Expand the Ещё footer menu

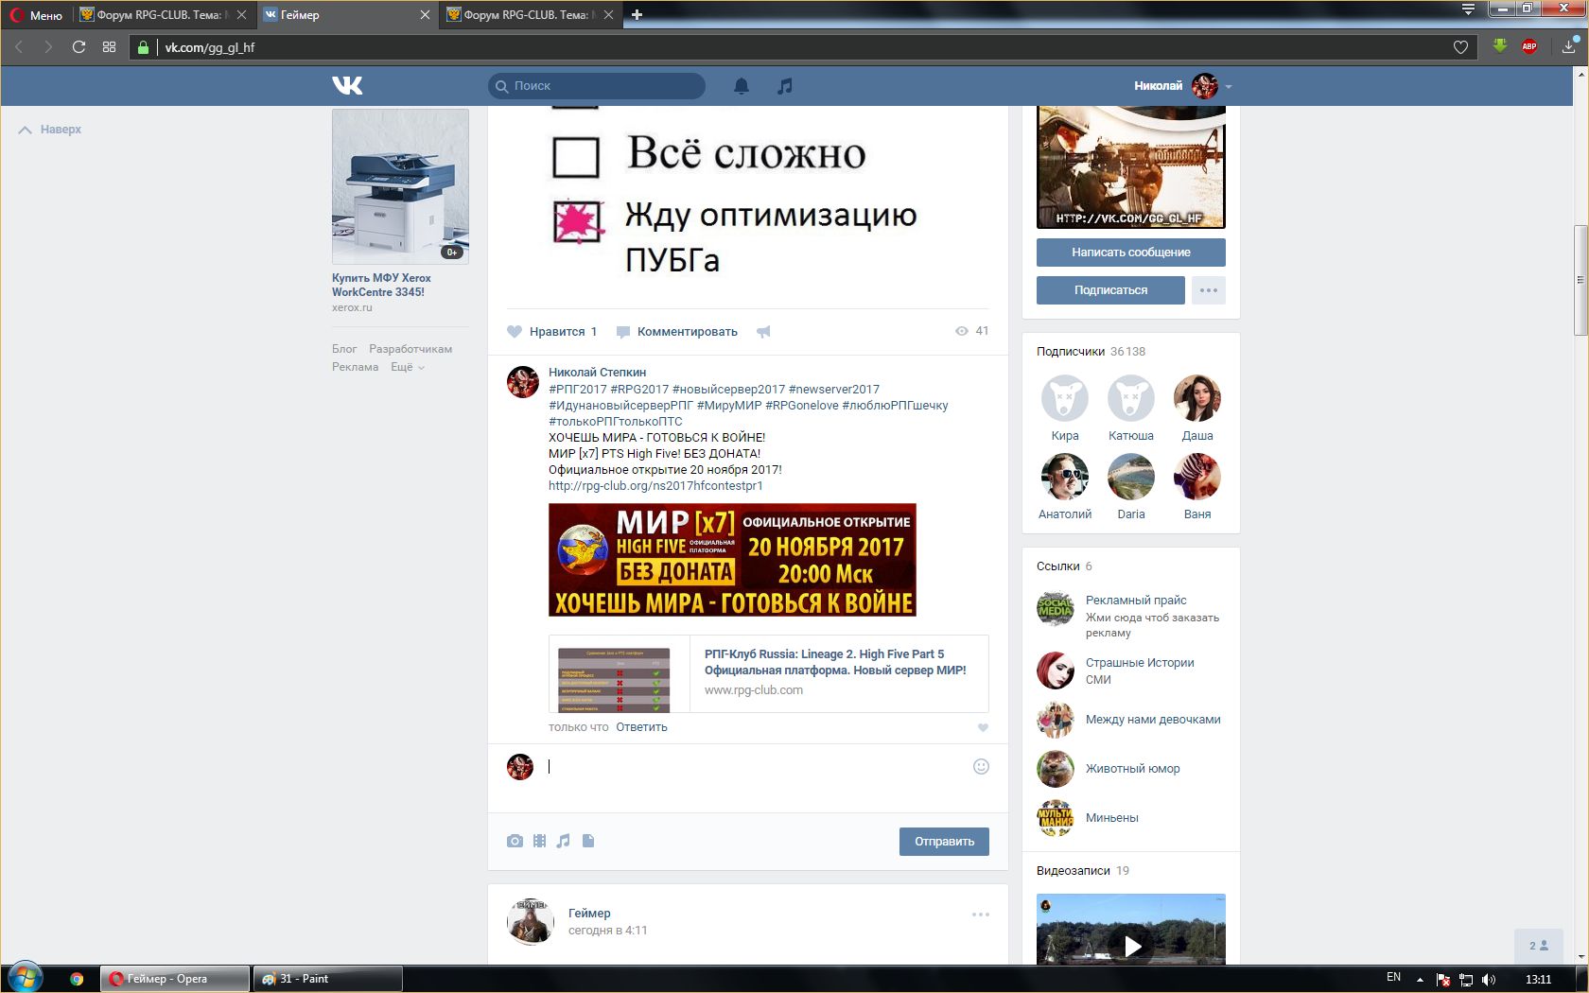[408, 367]
